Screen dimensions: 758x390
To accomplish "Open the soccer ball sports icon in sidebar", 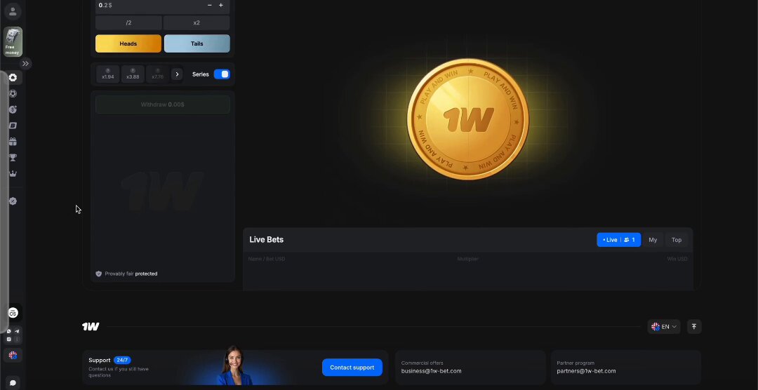I will [13, 94].
